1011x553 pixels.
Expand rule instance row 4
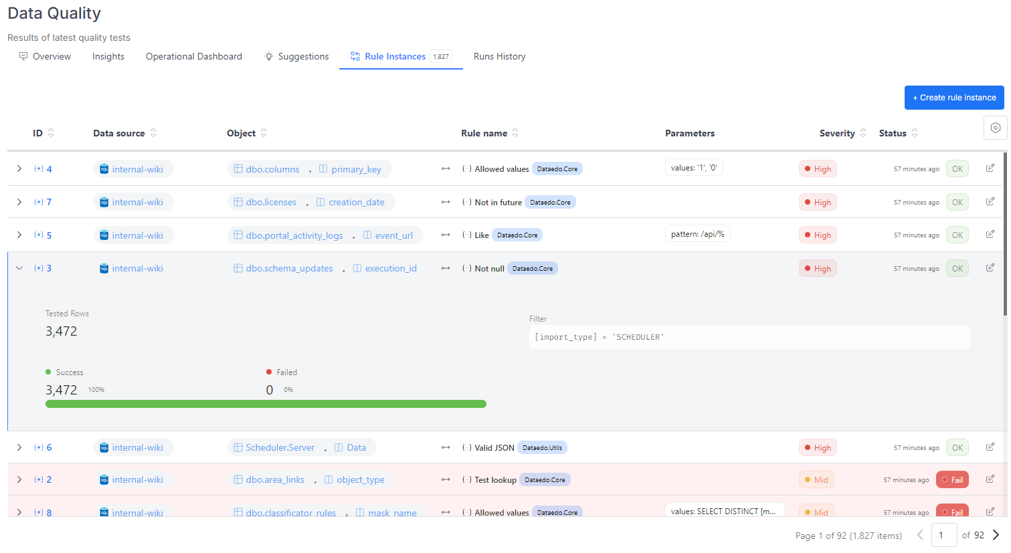click(19, 169)
